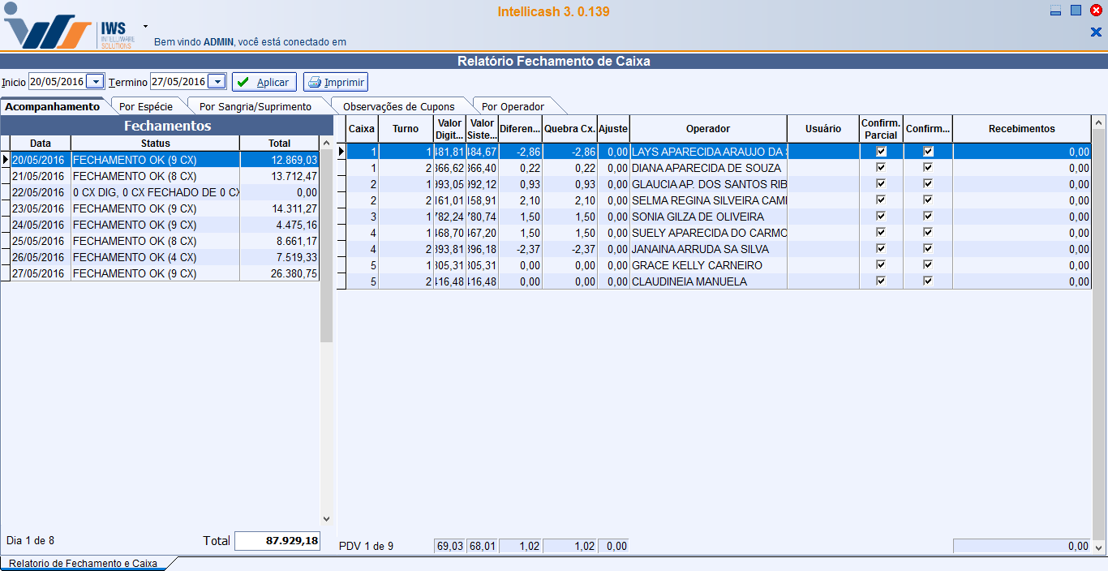The width and height of the screenshot is (1108, 571).
Task: Select the 26/05/2016 closing row
Action: tap(165, 257)
